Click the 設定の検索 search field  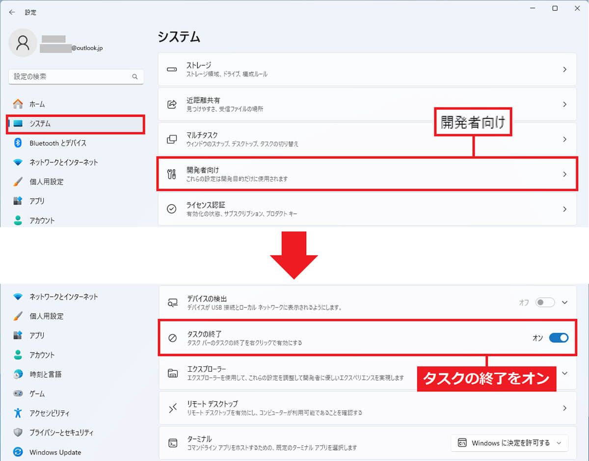pos(76,77)
